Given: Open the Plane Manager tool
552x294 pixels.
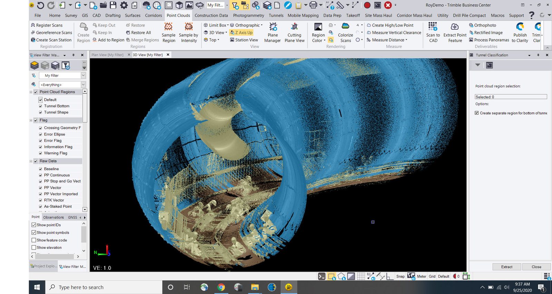Looking at the screenshot, I should point(273,33).
